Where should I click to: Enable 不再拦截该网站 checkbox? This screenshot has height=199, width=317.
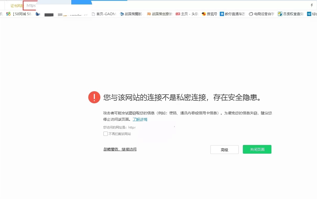click(x=105, y=134)
